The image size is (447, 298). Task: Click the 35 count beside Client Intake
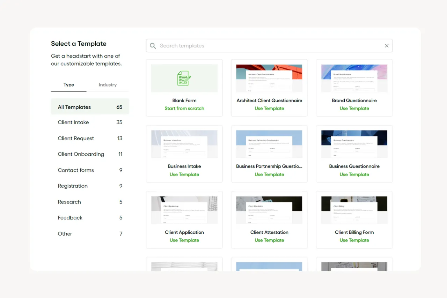(119, 122)
